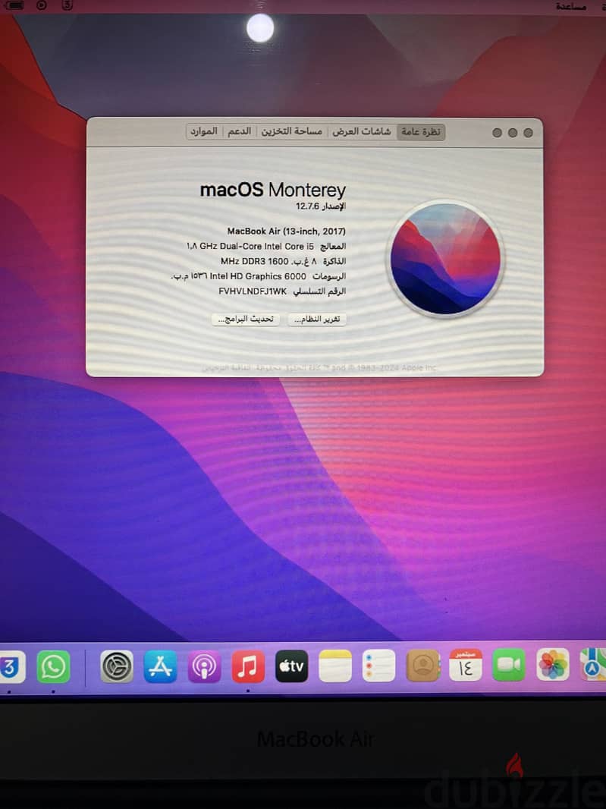Select the نظرة عامة tab
This screenshot has width=606, height=809.
point(421,132)
